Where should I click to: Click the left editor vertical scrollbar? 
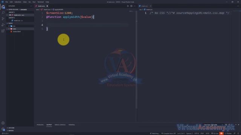136,60
